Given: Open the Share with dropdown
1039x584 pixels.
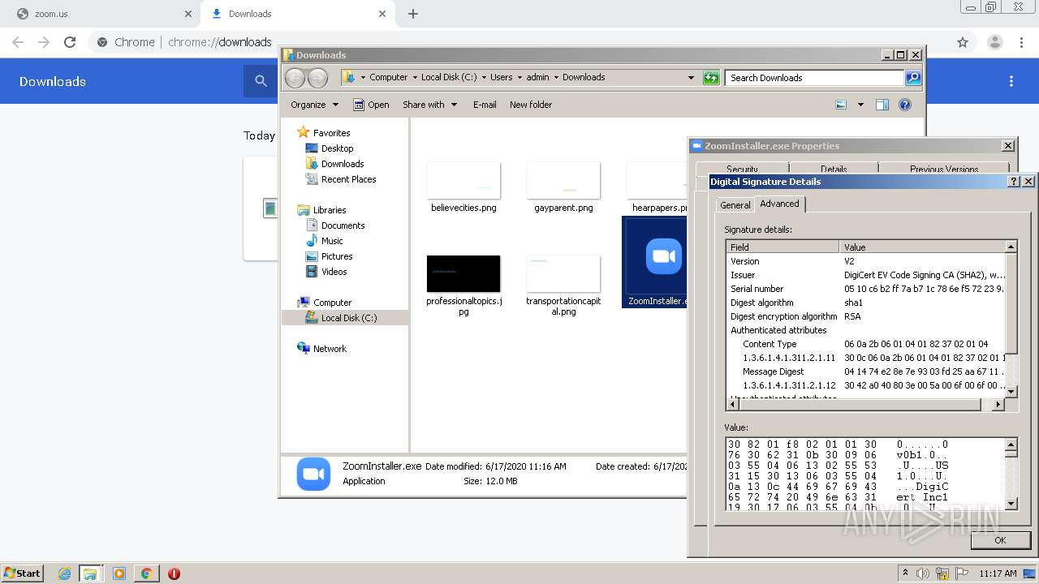Looking at the screenshot, I should [x=430, y=105].
